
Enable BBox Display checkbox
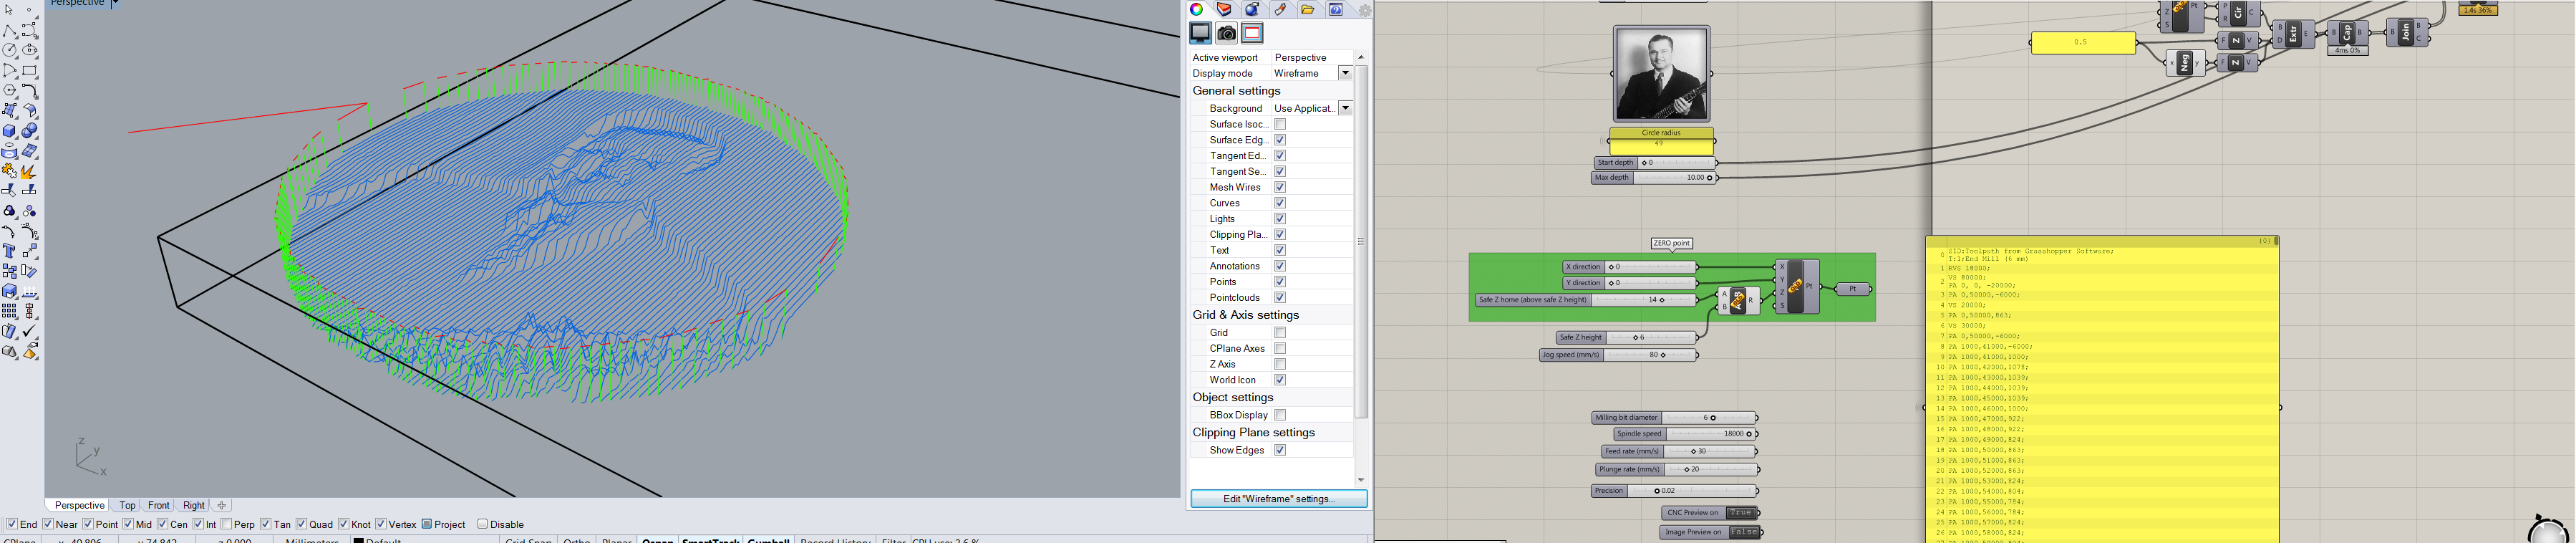pos(1279,415)
